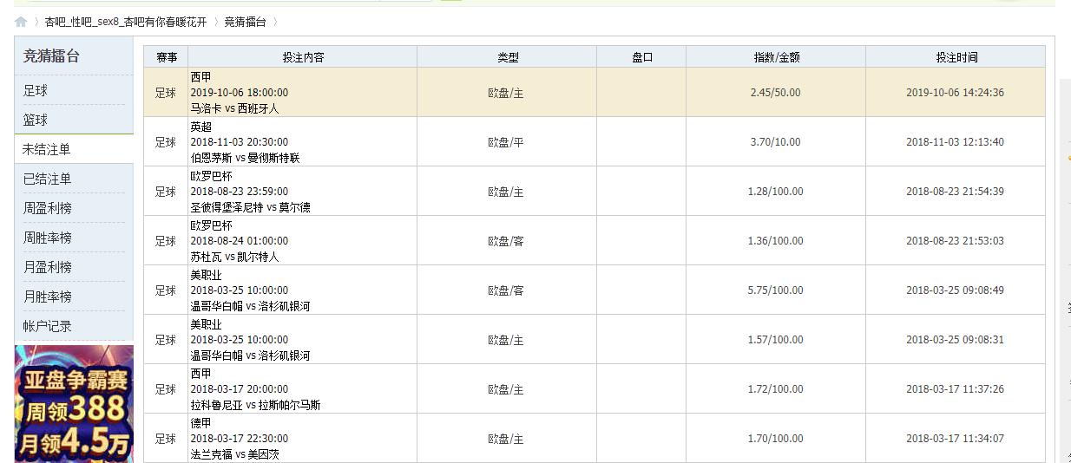
Task: Click the 亚盘争霸赛 promotional banner
Action: pos(75,404)
